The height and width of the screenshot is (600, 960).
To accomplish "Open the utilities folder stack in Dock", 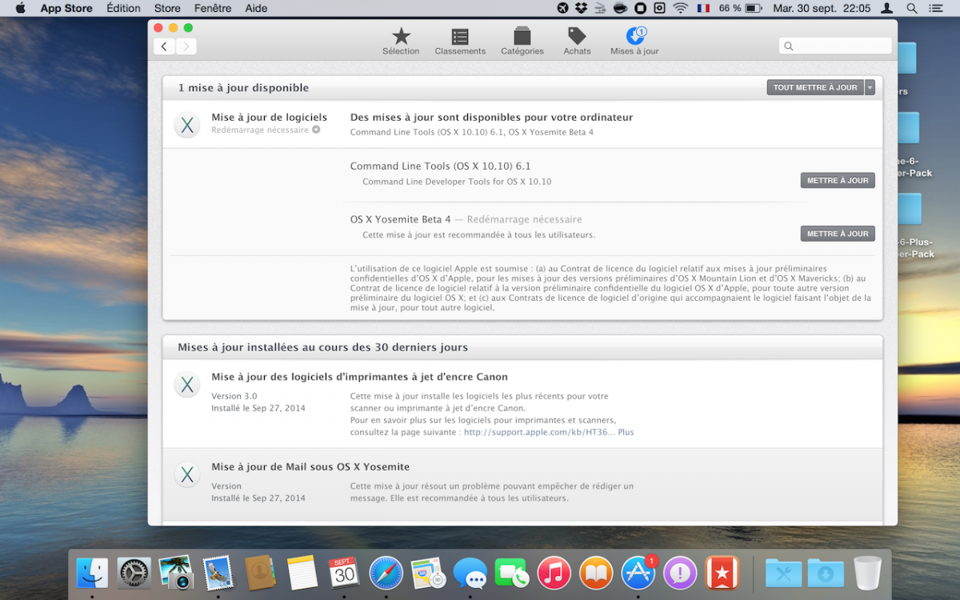I will [783, 574].
